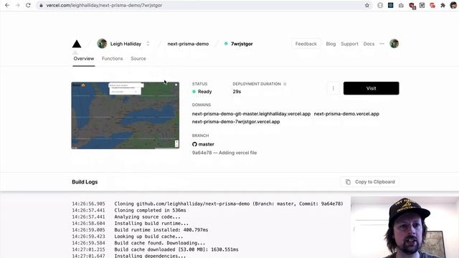Open deployment actions vertical dots menu
Screen dimensions: 459x258
(x=333, y=88)
